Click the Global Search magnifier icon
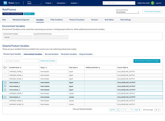The height and width of the screenshot is (121, 165). pyautogui.click(x=105, y=3)
